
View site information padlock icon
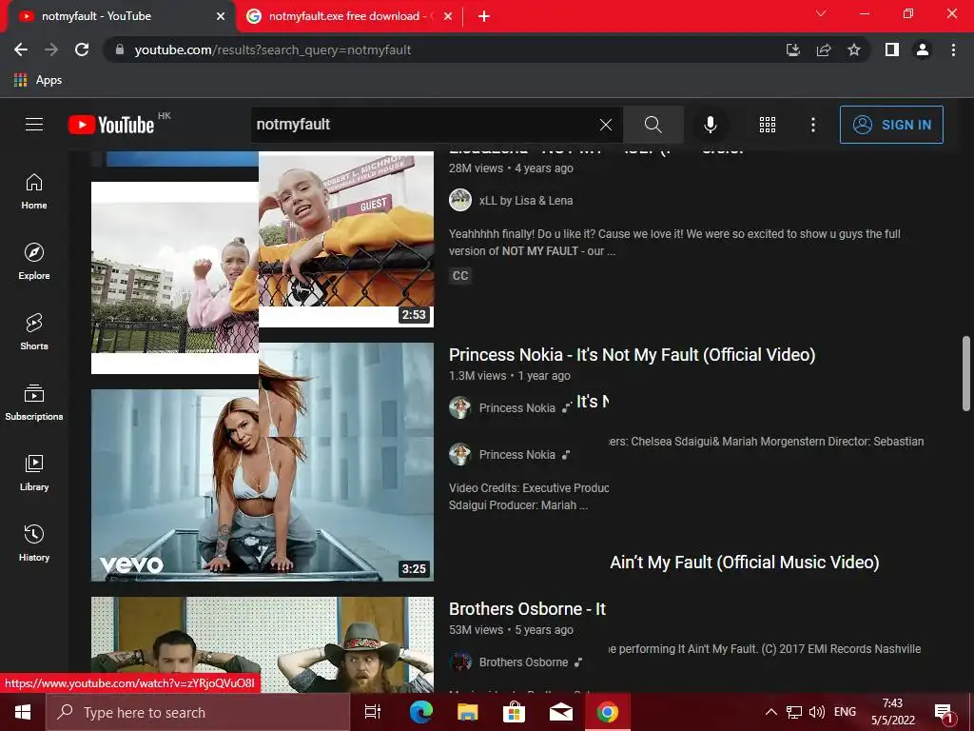[120, 49]
